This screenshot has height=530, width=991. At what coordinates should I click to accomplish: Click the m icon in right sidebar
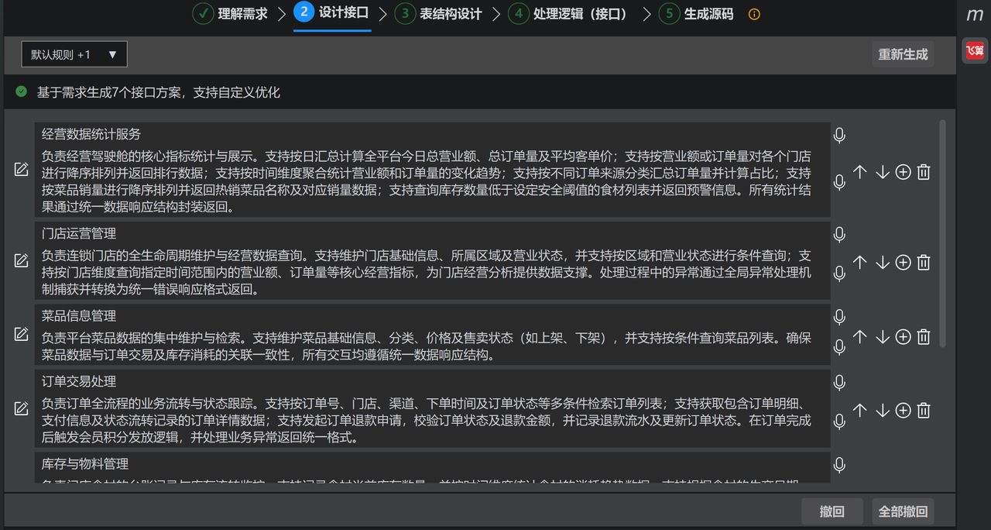975,15
